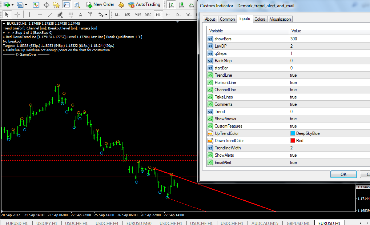The width and height of the screenshot is (370, 225).
Task: Click the UpTrendColor DeepSkyBlue swatch
Action: coord(293,133)
